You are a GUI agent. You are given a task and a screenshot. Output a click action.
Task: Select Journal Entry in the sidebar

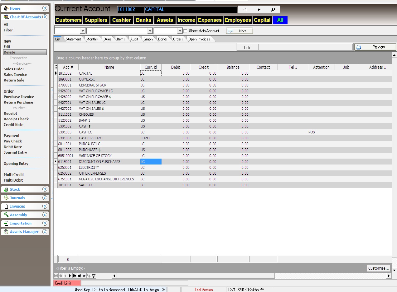point(15,152)
